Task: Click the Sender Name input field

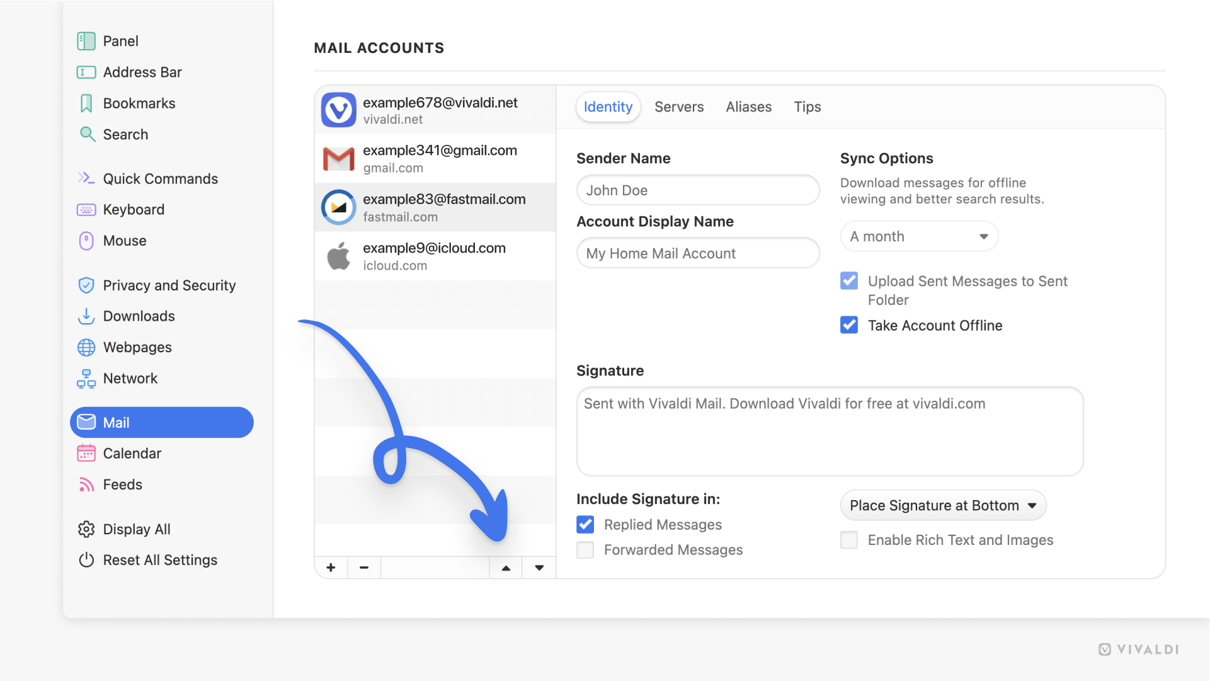Action: (698, 190)
